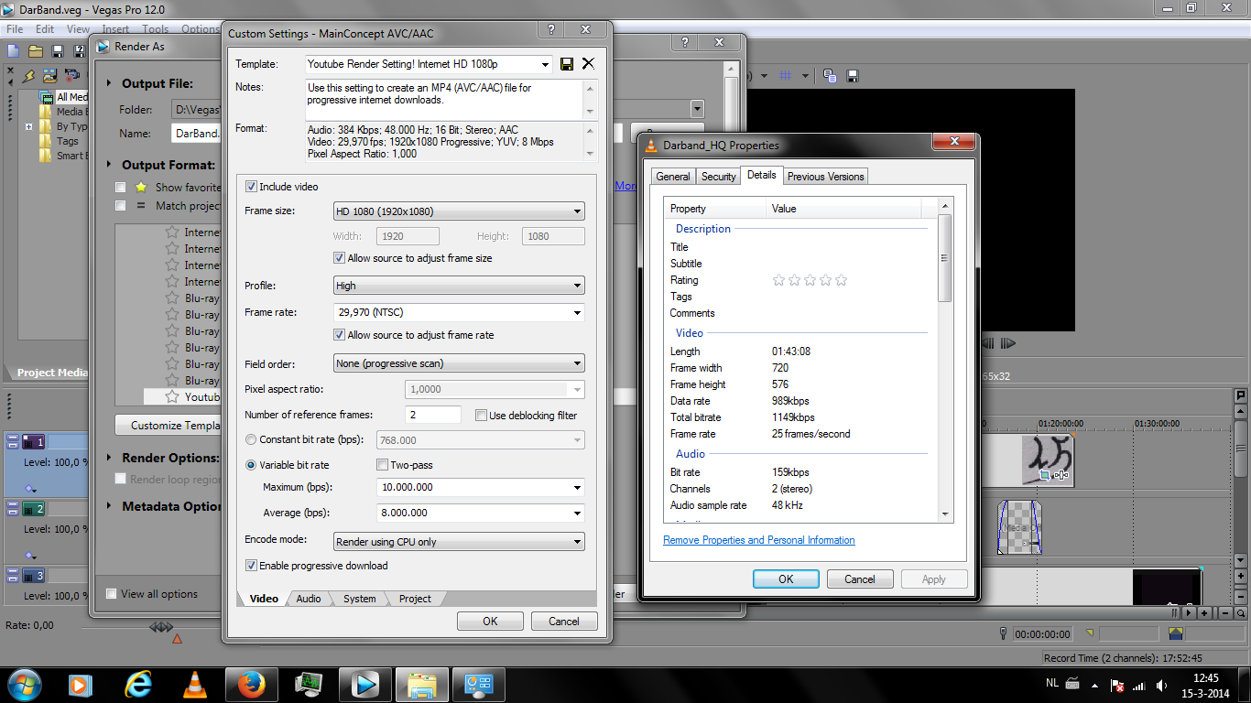Click the Internet Explorer taskbar icon

click(x=138, y=684)
